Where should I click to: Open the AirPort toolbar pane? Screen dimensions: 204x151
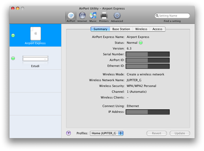pyautogui.click(x=71, y=17)
